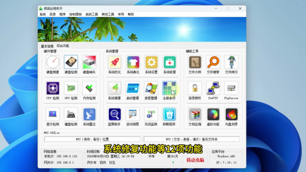Open the 显示检测 display test icon

pos(53,114)
